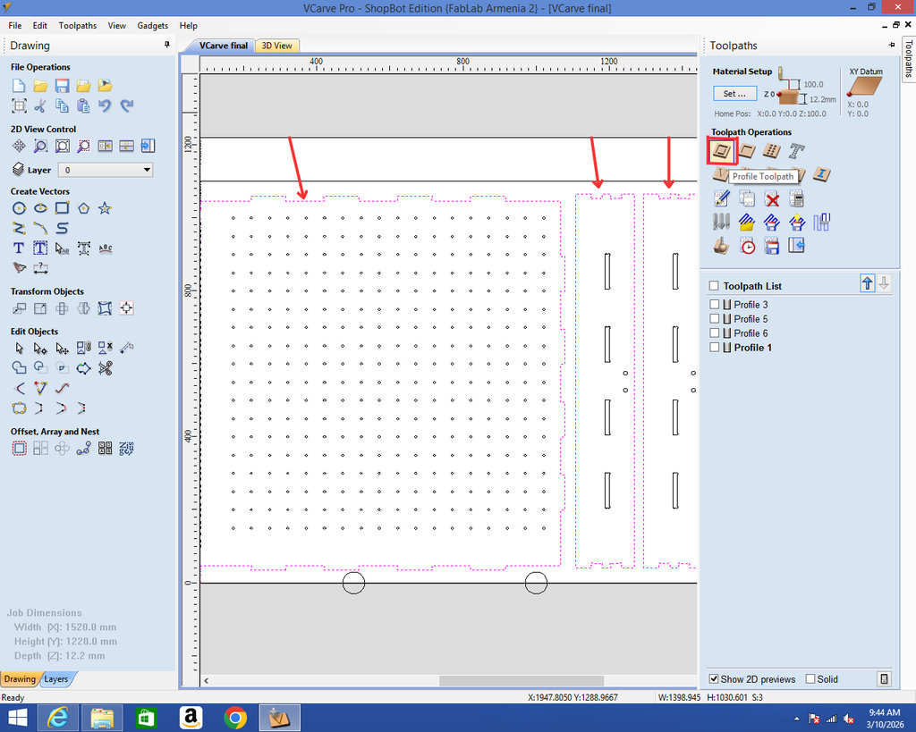Image resolution: width=916 pixels, height=732 pixels.
Task: Open the Edit menu
Action: coord(39,26)
